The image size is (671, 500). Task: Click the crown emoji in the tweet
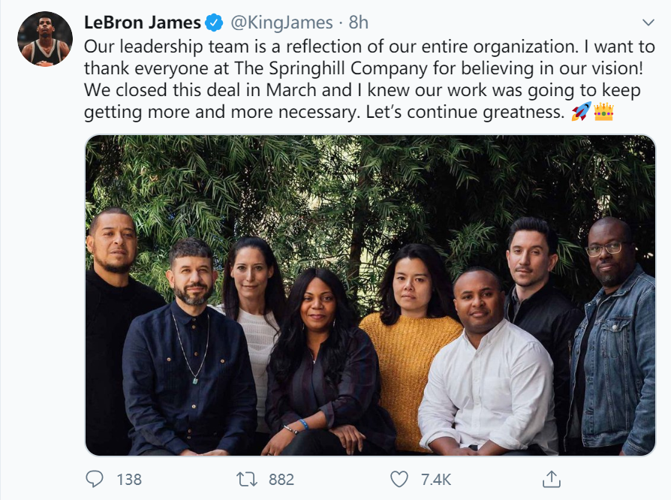click(603, 113)
